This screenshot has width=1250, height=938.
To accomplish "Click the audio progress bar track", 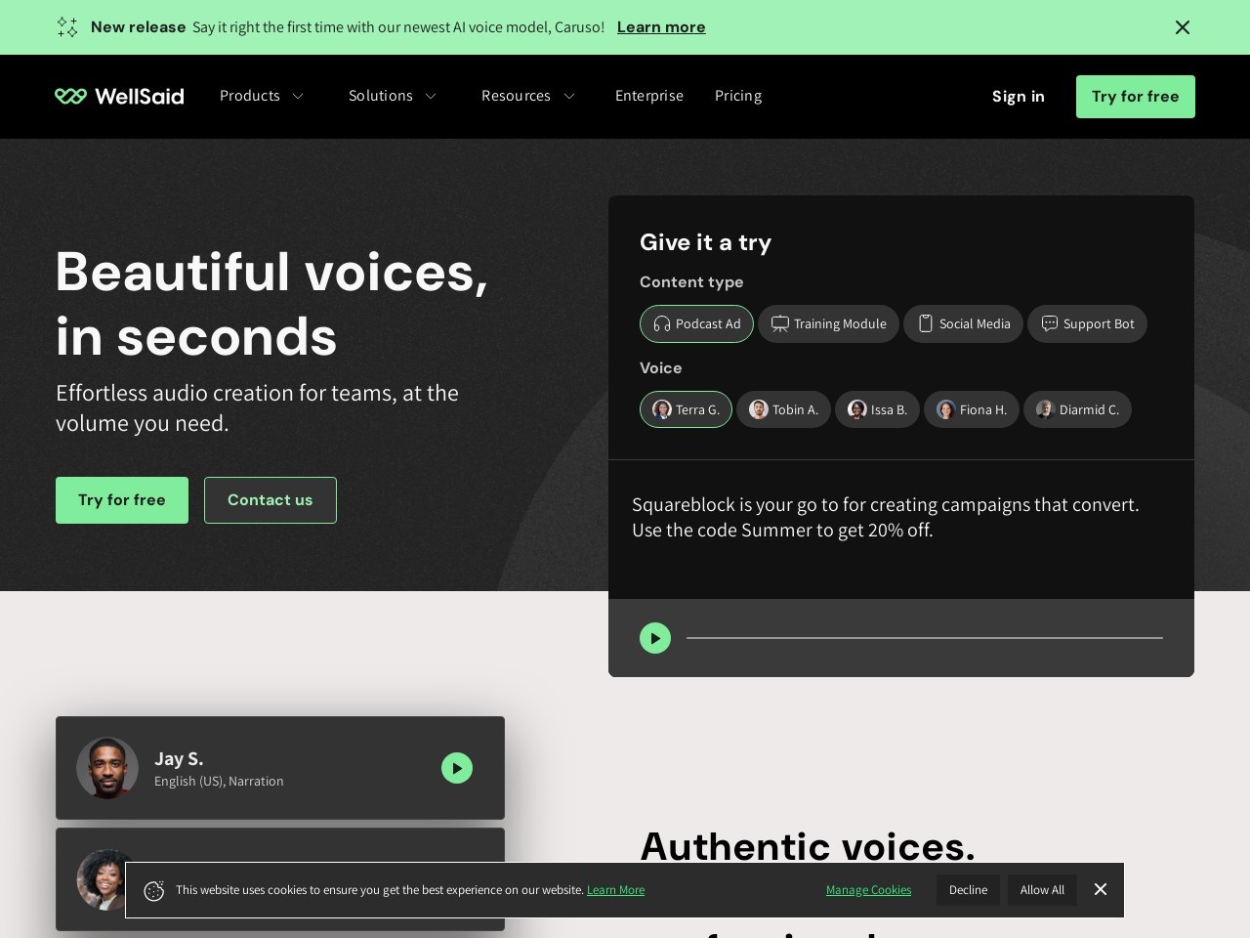I will coord(924,638).
